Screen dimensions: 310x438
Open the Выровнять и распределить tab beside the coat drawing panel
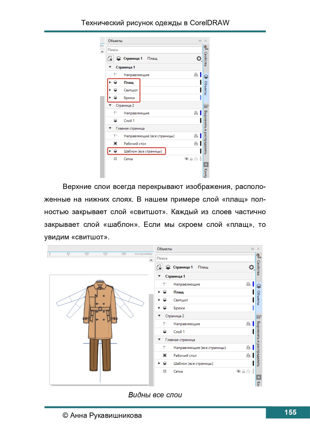tap(259, 341)
